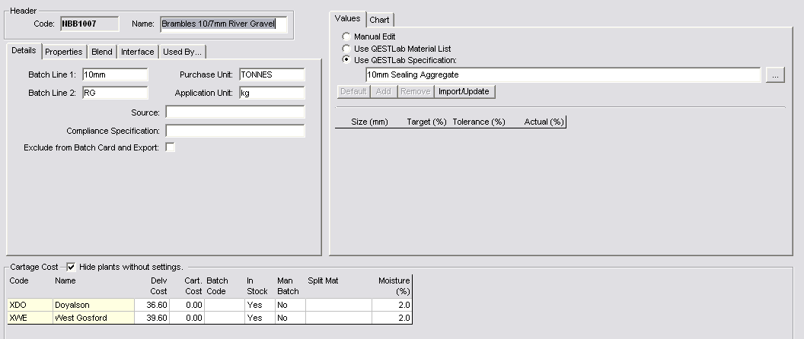Open the QESTLab specification browse button
This screenshot has width=804, height=339.
click(774, 75)
